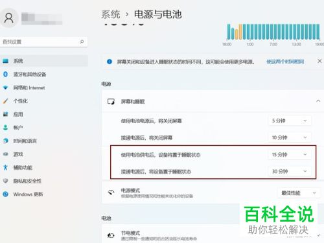Click the user account avatar icon

[x=9, y=18]
